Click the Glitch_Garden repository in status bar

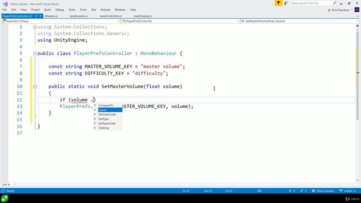coord(323,191)
